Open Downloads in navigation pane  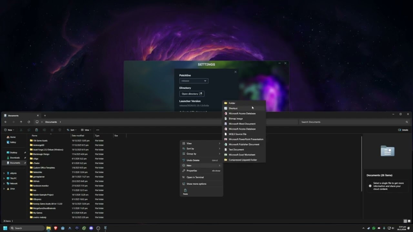click(15, 158)
